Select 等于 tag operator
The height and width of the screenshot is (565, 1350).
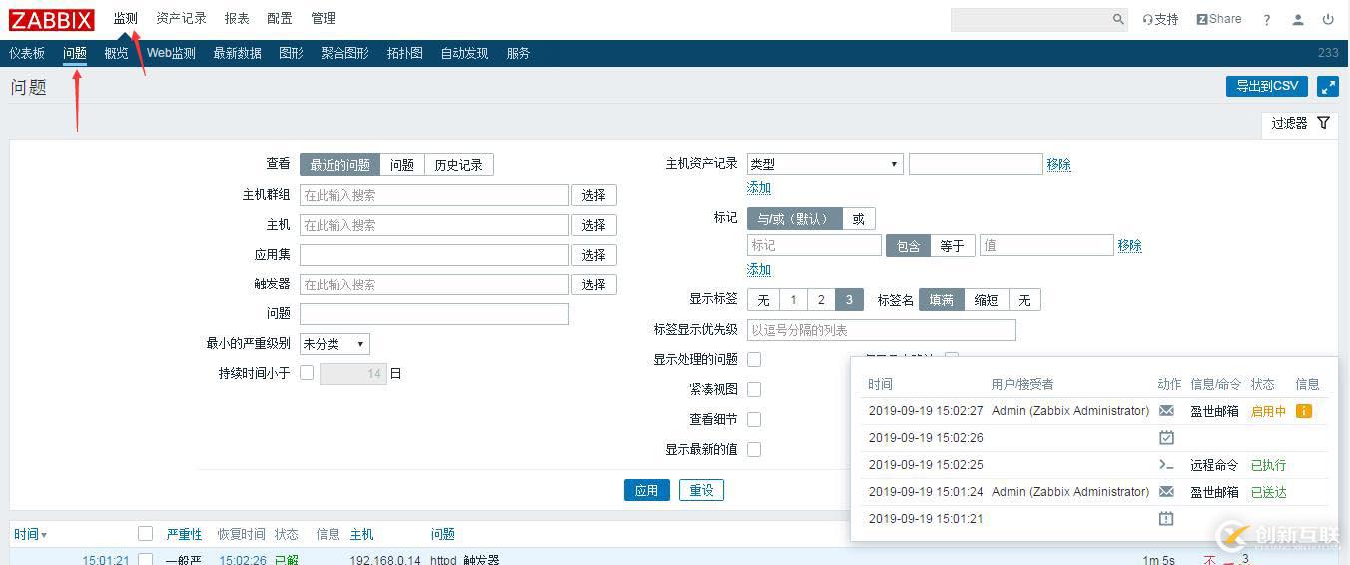(x=953, y=246)
